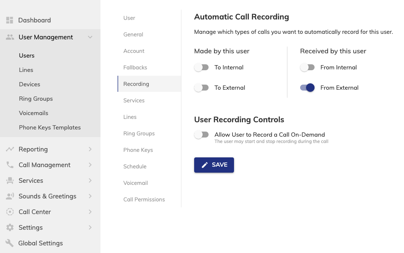Image resolution: width=404 pixels, height=253 pixels.
Task: Open the Voicemail tab
Action: click(x=150, y=183)
